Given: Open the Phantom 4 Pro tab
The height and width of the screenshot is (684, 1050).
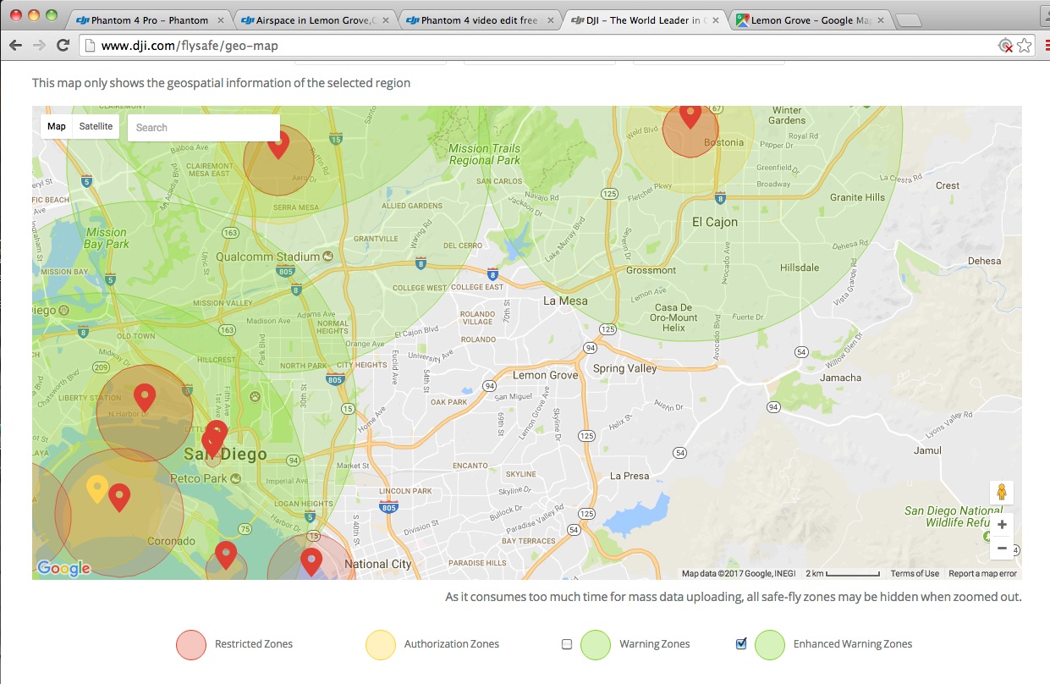Looking at the screenshot, I should coord(148,19).
